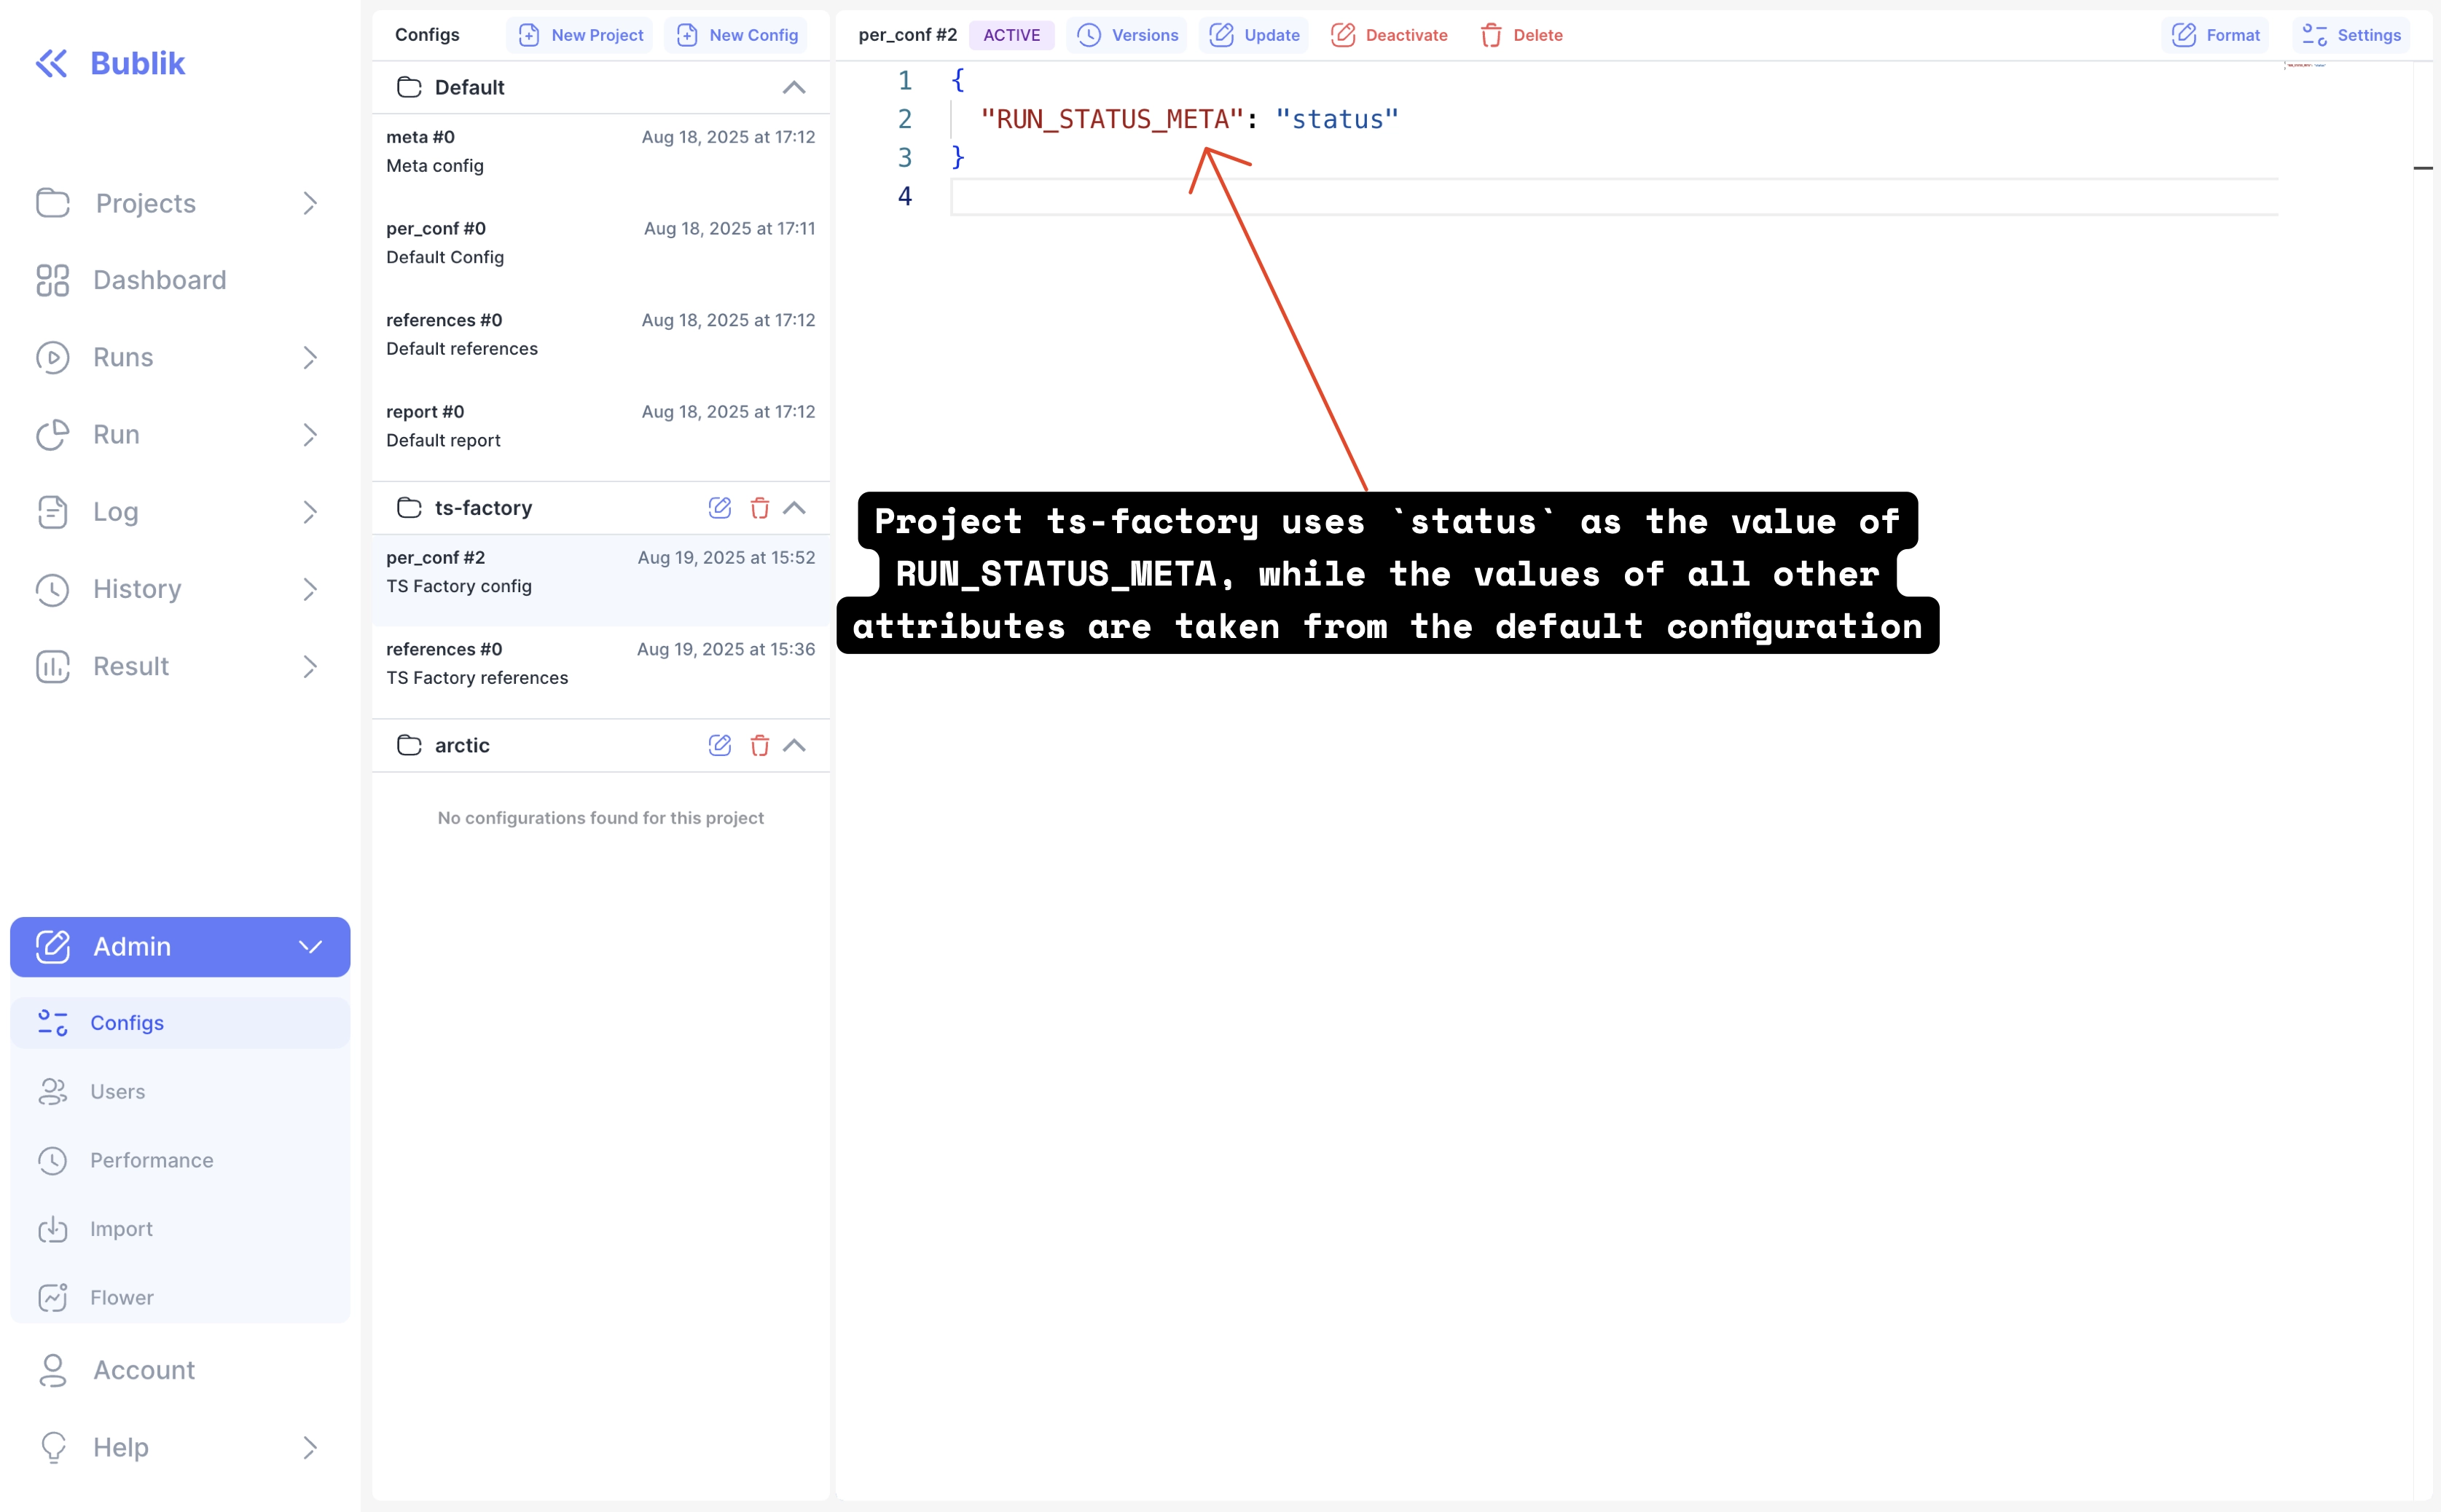Open the Import page icon
Image resolution: width=2441 pixels, height=1512 pixels.
pos(53,1229)
